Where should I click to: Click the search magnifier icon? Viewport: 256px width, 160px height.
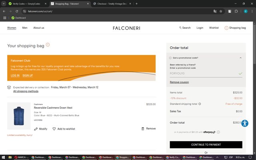coord(180,28)
